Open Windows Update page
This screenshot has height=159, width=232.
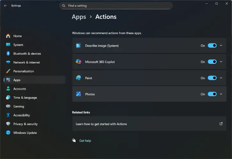coord(35,132)
